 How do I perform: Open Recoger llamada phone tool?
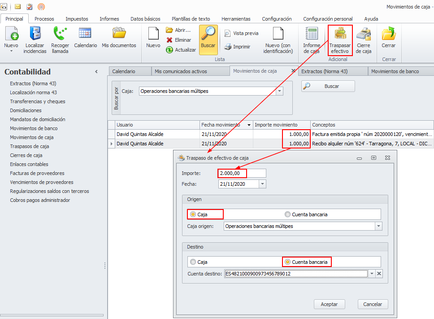pyautogui.click(x=60, y=39)
